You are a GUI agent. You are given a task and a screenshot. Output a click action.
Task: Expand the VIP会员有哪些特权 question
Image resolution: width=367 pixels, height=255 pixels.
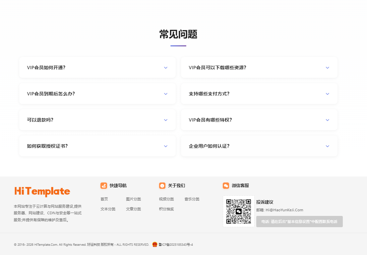click(x=259, y=120)
